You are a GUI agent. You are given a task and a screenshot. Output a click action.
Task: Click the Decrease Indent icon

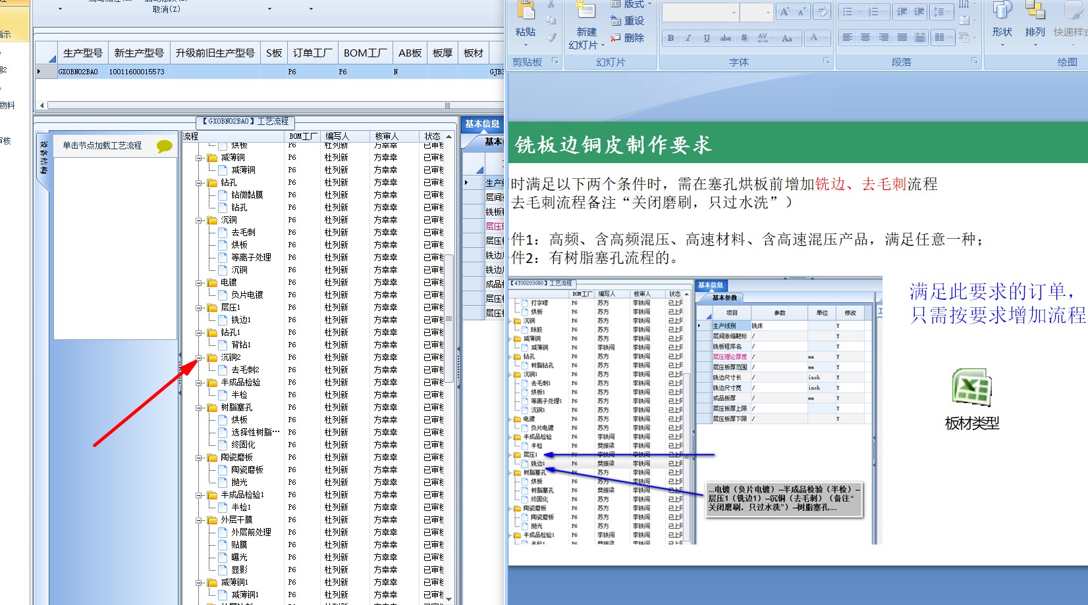[902, 12]
